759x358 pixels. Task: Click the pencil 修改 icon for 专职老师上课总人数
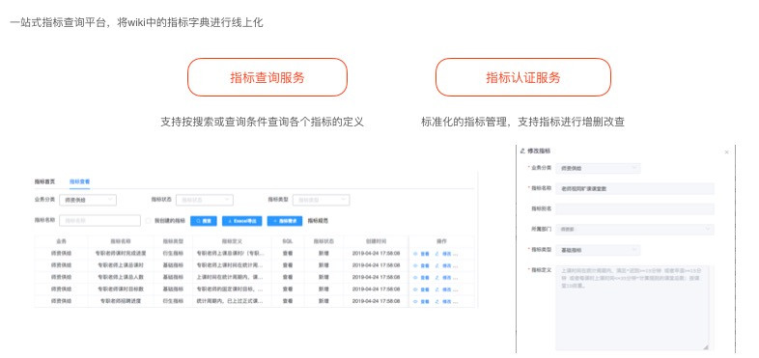(x=437, y=278)
